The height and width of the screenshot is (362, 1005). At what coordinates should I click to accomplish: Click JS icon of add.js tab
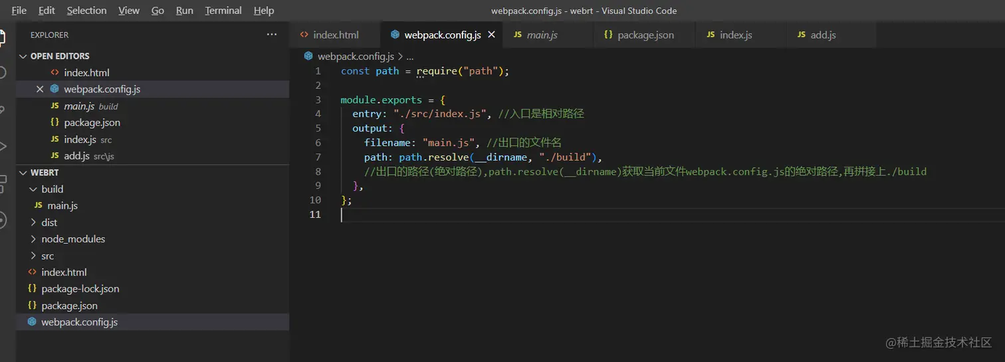[801, 35]
